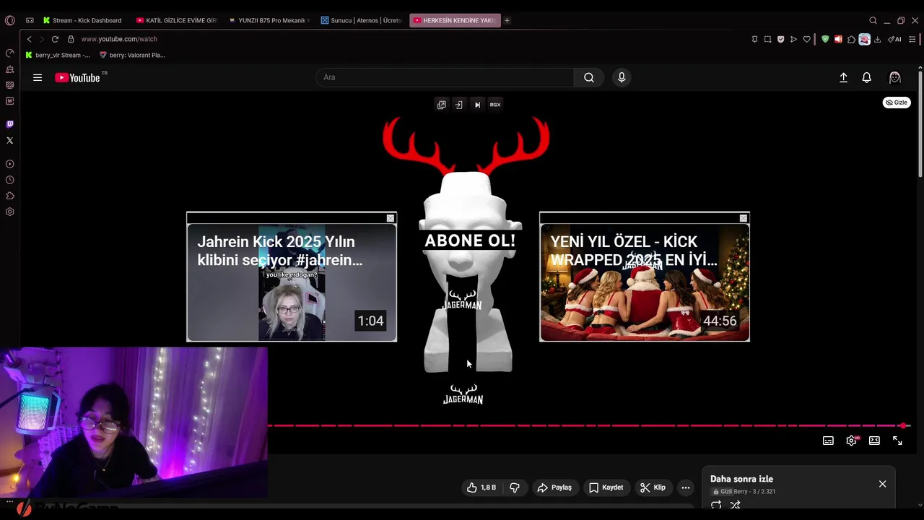Open Easy Setup sliders icon
The width and height of the screenshot is (924, 520).
tap(912, 39)
